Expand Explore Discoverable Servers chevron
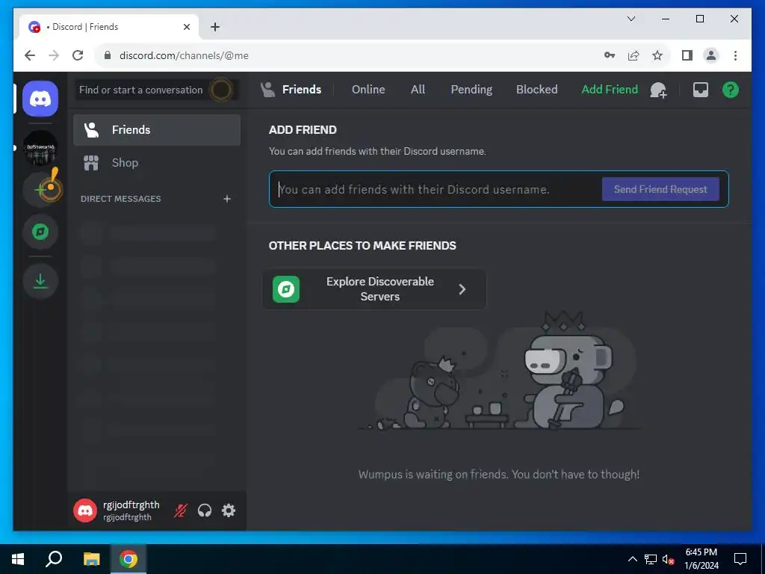This screenshot has width=765, height=574. pyautogui.click(x=462, y=289)
